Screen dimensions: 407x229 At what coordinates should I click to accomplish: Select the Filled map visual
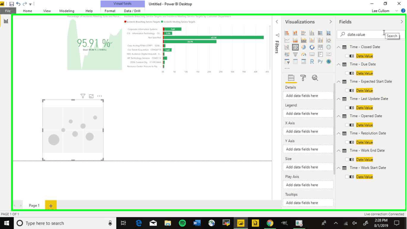(x=287, y=54)
